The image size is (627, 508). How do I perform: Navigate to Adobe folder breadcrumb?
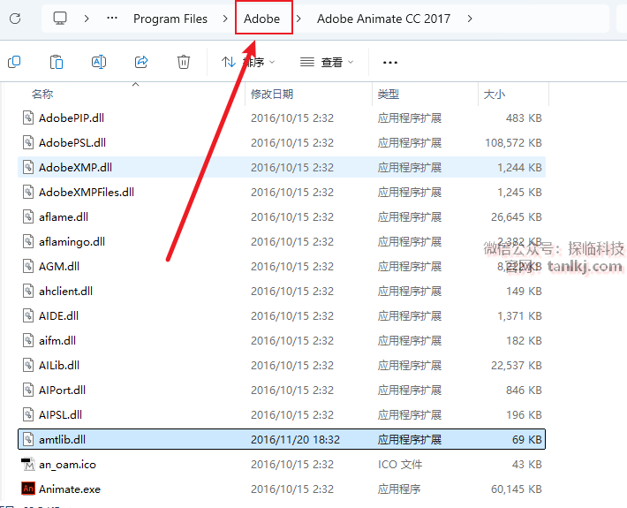(262, 19)
